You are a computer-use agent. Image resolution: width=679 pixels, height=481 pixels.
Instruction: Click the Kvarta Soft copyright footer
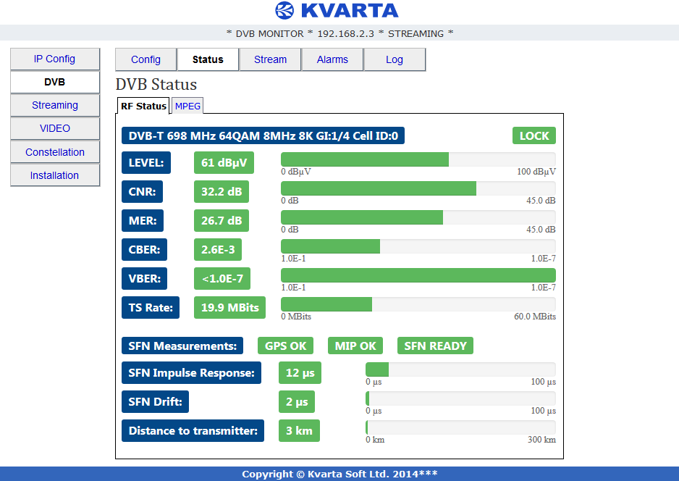coord(339,474)
